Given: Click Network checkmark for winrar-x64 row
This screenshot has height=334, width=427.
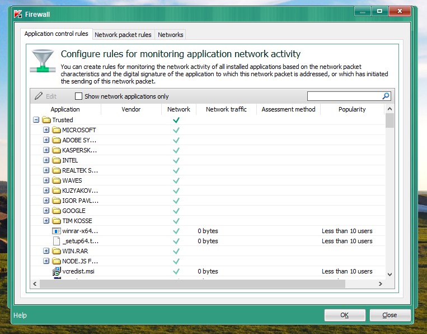Looking at the screenshot, I should click(x=176, y=231).
